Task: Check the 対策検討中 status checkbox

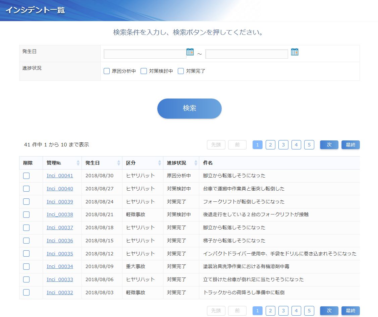Action: point(144,71)
